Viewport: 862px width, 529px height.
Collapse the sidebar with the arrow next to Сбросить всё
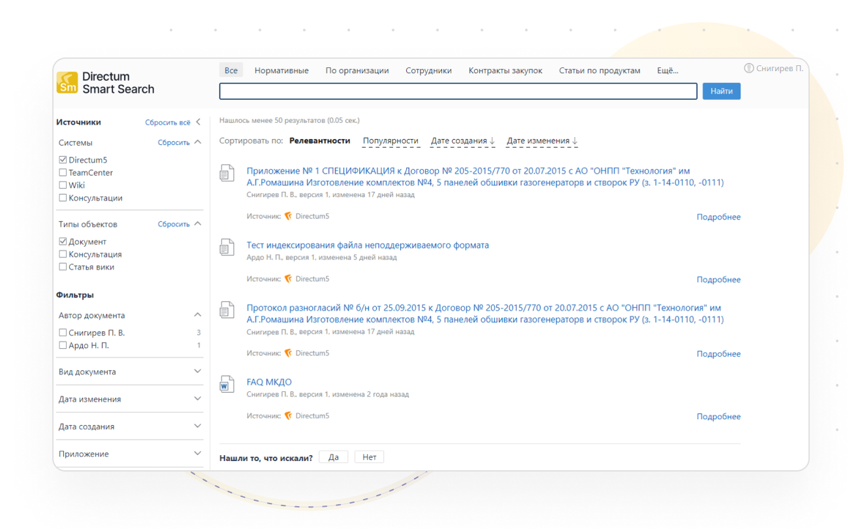point(199,122)
